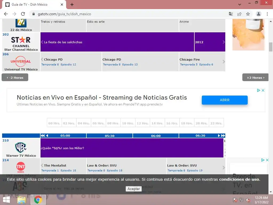Screen dimensions: 273x205
Task: Click the single forward arrow in timeline
Action: 219,136
